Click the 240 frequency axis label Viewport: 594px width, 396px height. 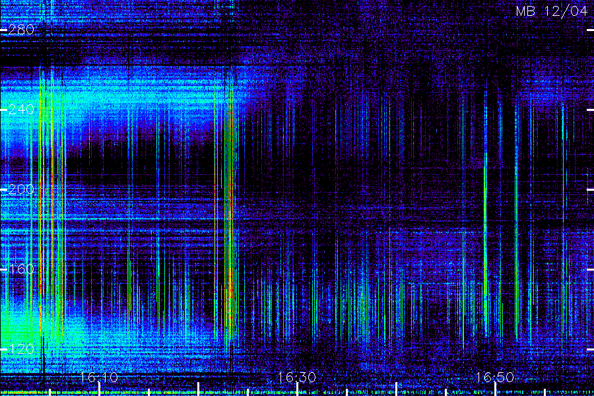[x=21, y=110]
